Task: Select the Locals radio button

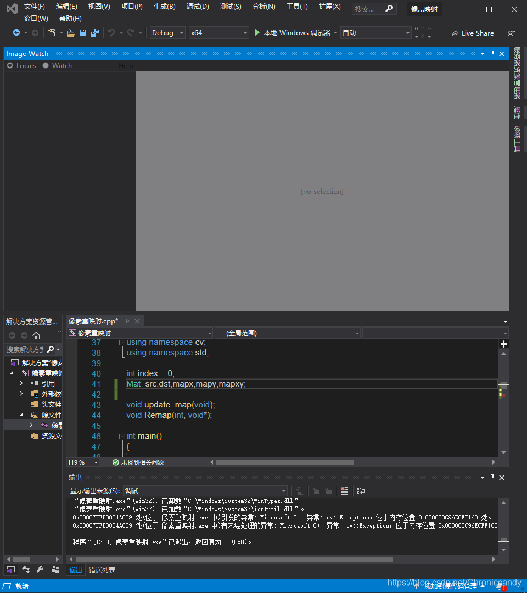Action: pos(10,65)
